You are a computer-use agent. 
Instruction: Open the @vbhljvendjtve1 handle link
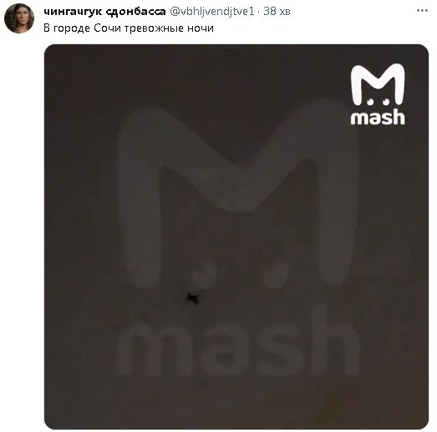click(x=212, y=12)
